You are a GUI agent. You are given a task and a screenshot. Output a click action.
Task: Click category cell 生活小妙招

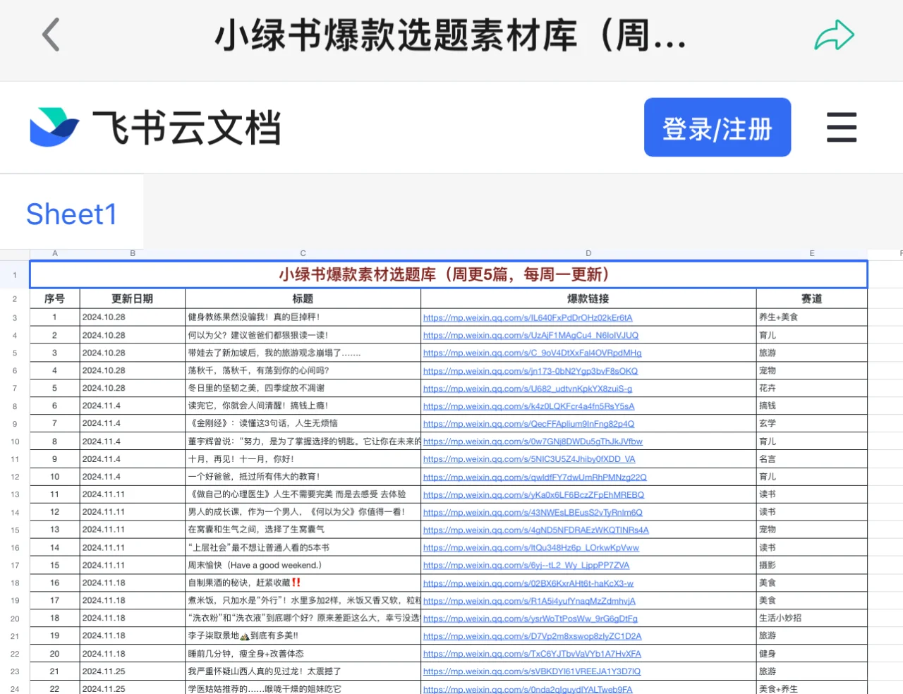coord(812,618)
